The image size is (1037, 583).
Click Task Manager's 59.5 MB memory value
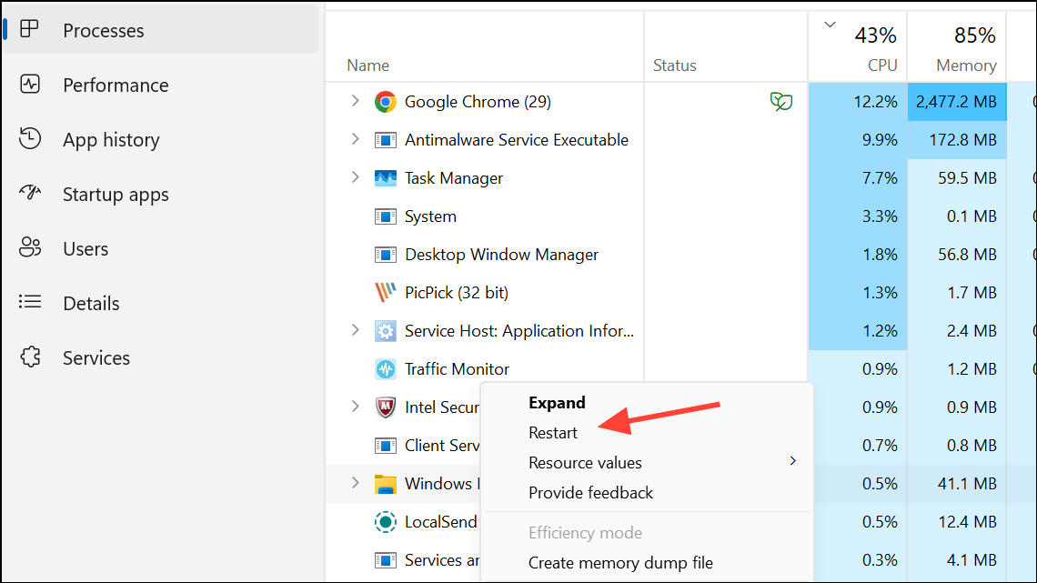[x=968, y=178]
